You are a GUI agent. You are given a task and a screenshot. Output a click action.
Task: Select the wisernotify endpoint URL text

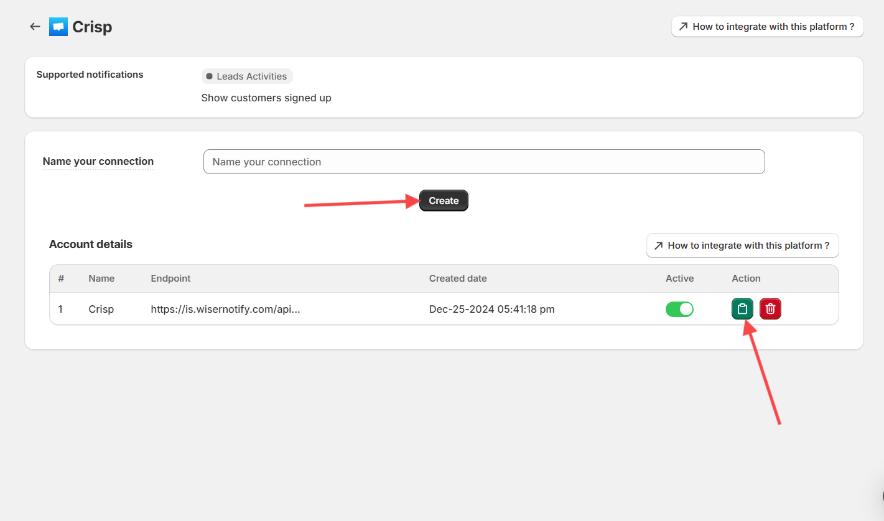tap(225, 309)
